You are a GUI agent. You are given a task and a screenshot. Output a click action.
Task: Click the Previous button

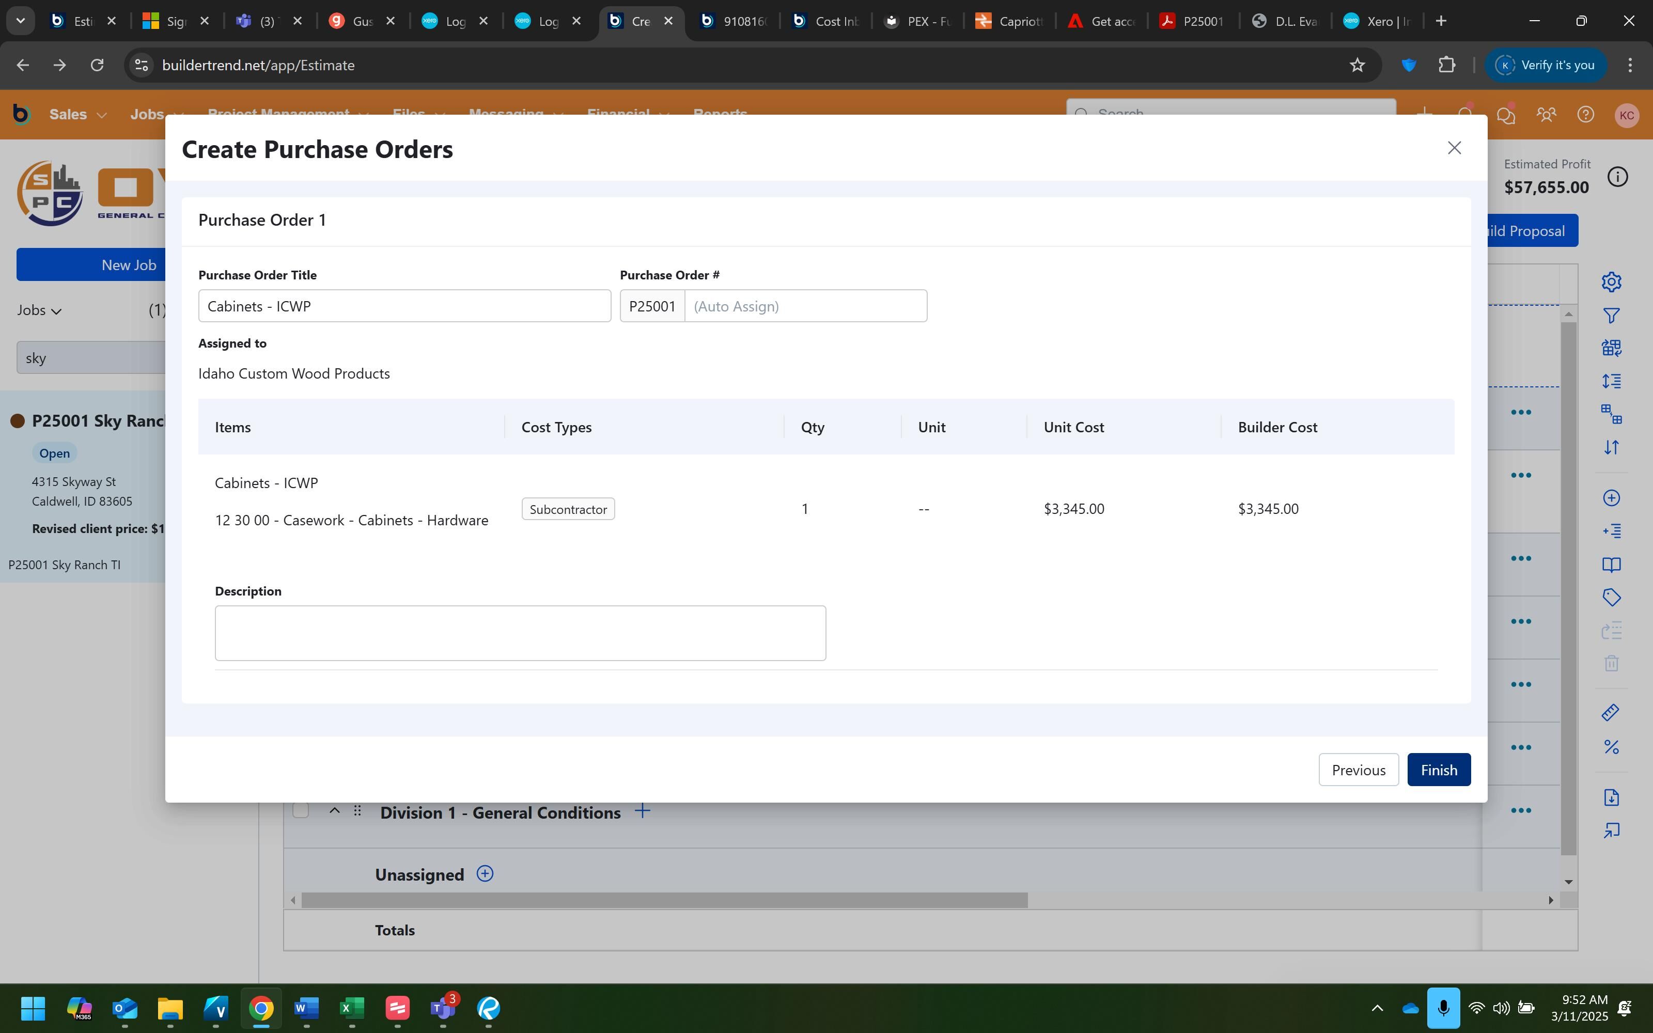[x=1358, y=770]
